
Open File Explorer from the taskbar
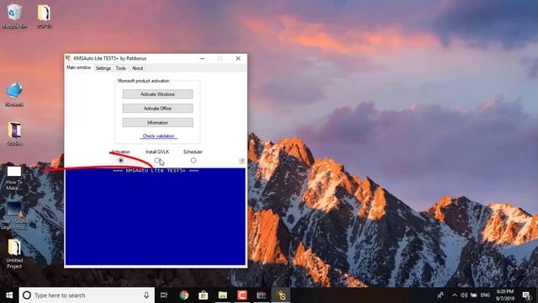[223, 295]
